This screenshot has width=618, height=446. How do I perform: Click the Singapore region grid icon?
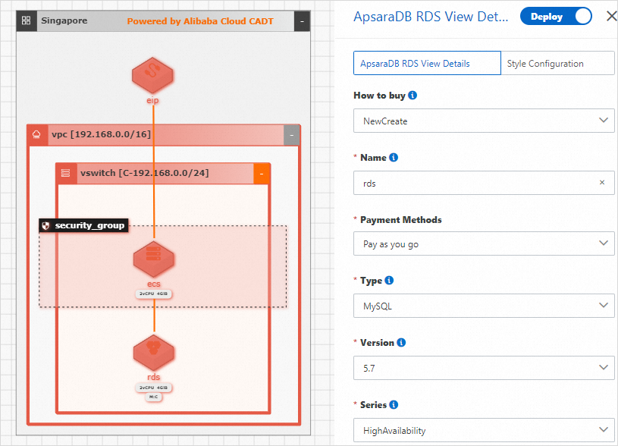pyautogui.click(x=26, y=21)
